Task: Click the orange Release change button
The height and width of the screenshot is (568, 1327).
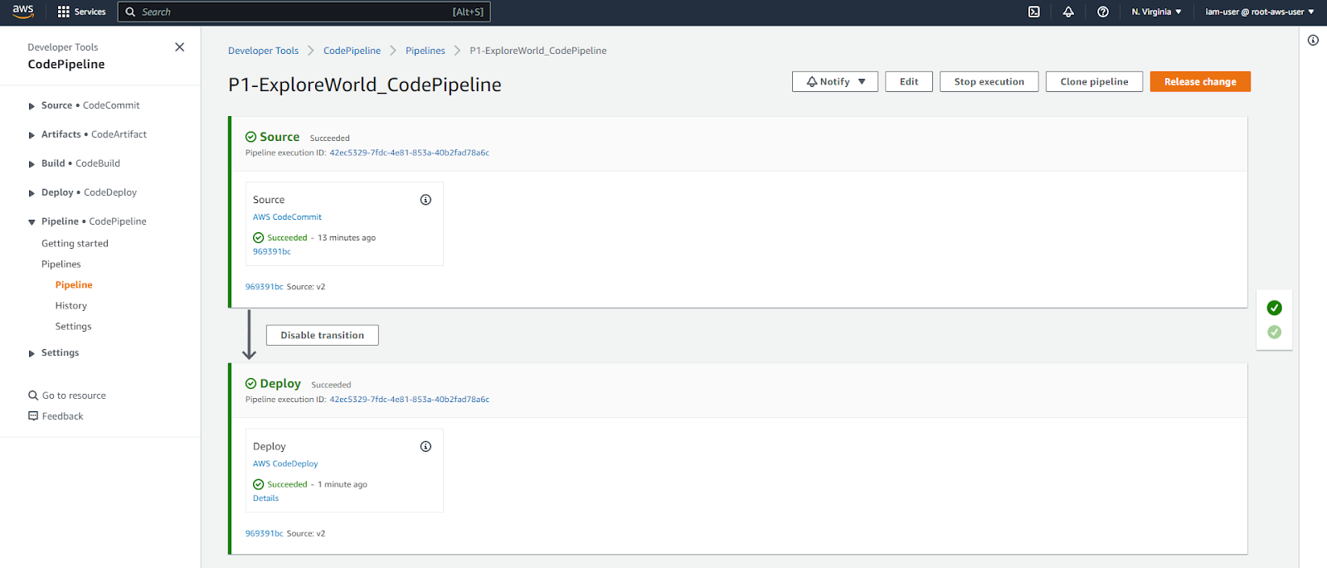Action: 1200,81
